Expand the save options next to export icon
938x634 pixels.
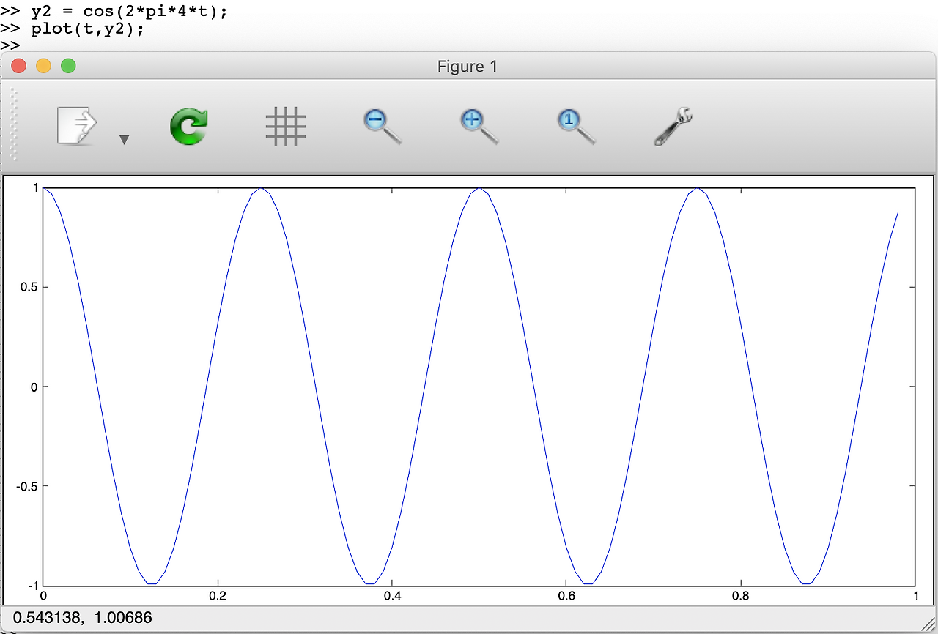pos(125,139)
